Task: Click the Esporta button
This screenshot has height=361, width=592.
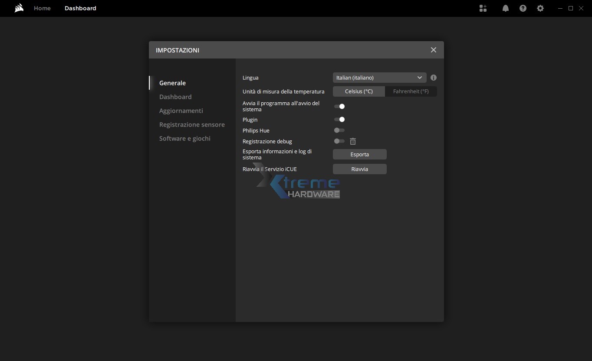Action: tap(359, 154)
